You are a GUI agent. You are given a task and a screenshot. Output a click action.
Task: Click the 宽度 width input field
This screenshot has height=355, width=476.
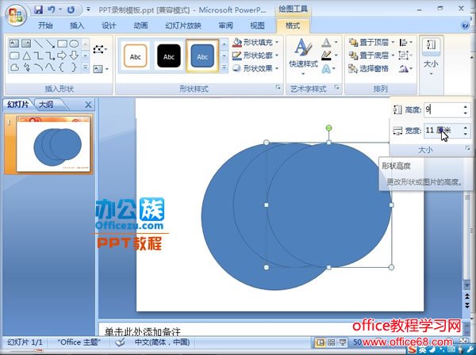[443, 131]
